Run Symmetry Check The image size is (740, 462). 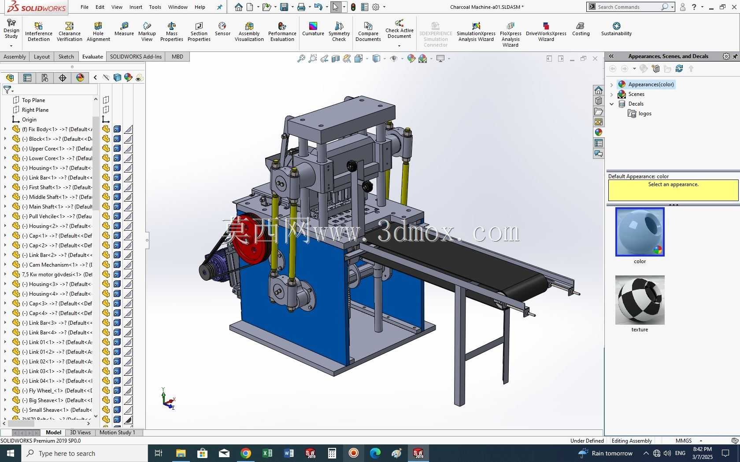(x=339, y=32)
